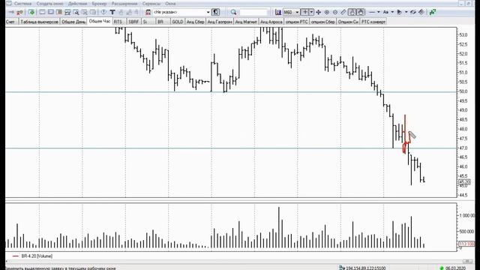Click the toolbar search input field
This screenshot has height=270, width=480.
(253, 12)
